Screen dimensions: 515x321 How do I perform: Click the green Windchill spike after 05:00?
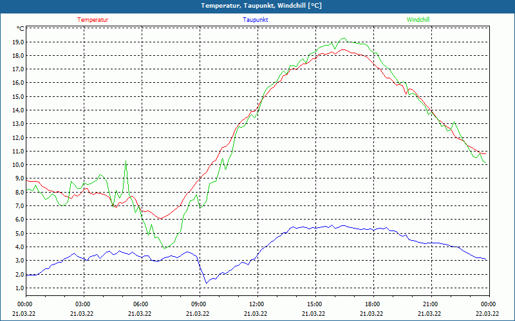pyautogui.click(x=126, y=162)
